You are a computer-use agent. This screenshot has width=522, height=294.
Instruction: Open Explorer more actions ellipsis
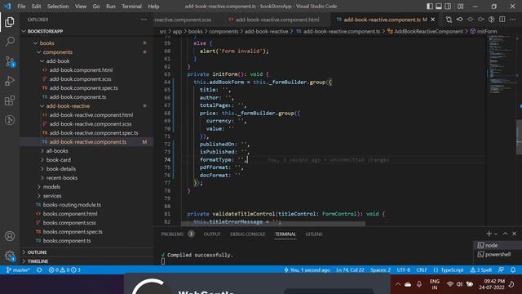point(144,20)
